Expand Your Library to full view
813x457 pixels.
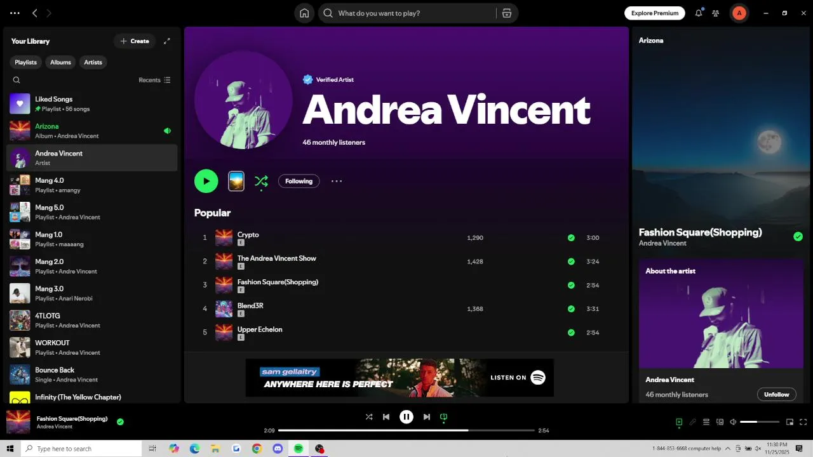(x=167, y=41)
